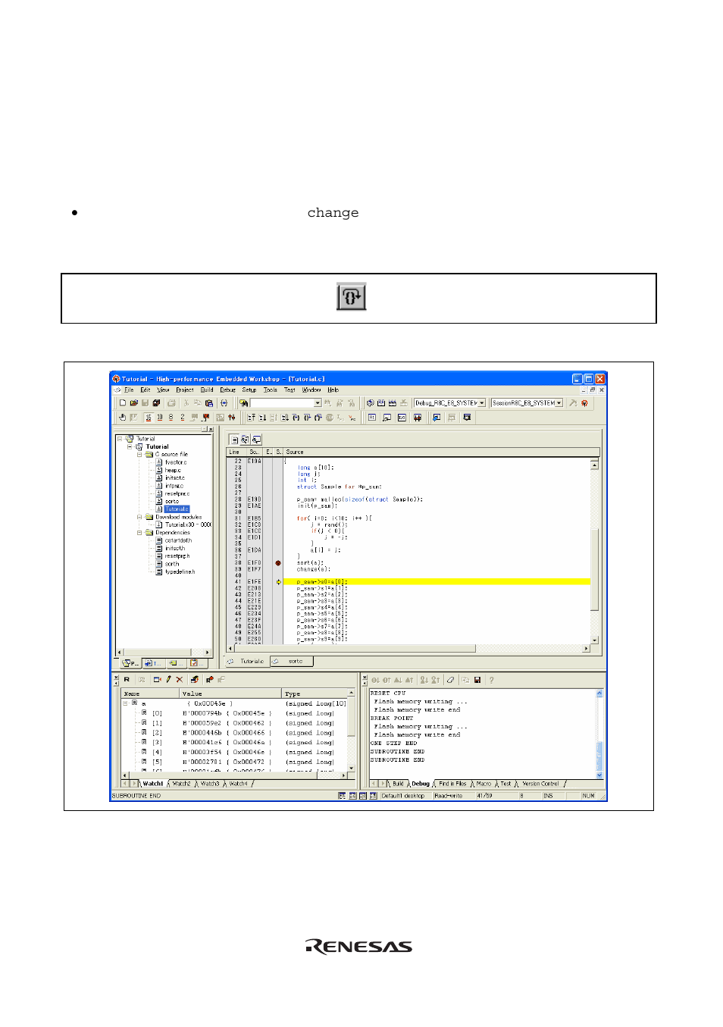Click the Reset CPU toolbar icon
Viewport: 723px width, 1027px height.
(251, 418)
